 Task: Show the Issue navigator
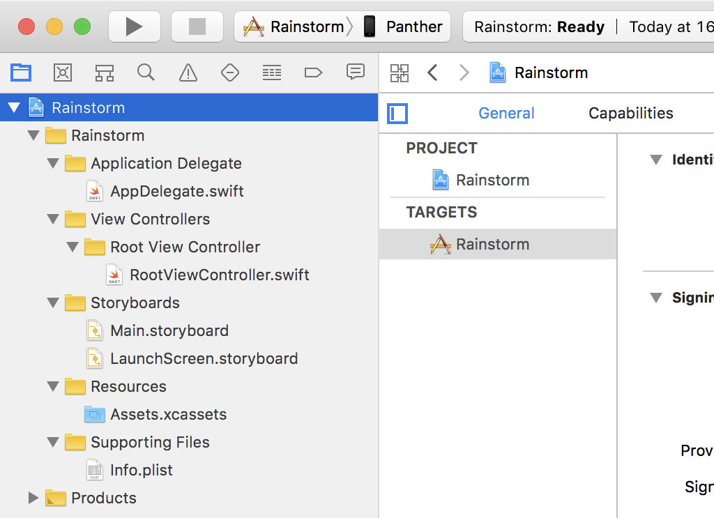[x=188, y=72]
